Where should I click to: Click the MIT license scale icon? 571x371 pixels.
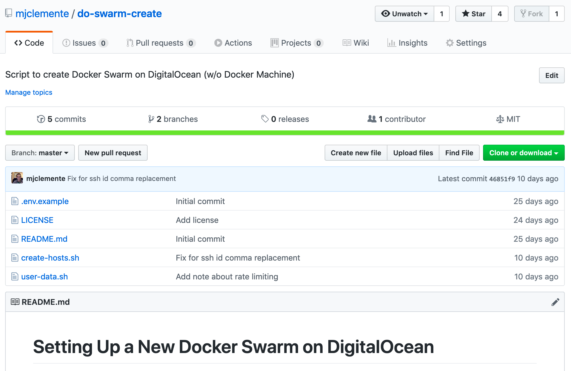(x=500, y=119)
